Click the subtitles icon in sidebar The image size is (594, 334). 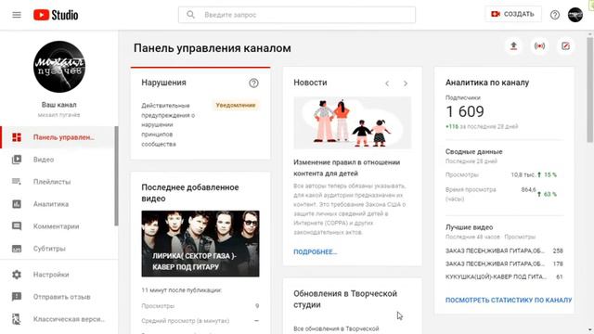[17, 249]
